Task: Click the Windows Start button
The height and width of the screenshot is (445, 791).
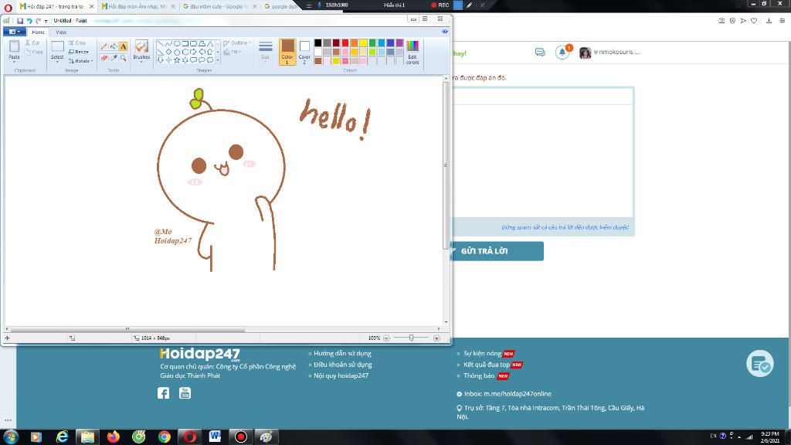Action: 11,437
